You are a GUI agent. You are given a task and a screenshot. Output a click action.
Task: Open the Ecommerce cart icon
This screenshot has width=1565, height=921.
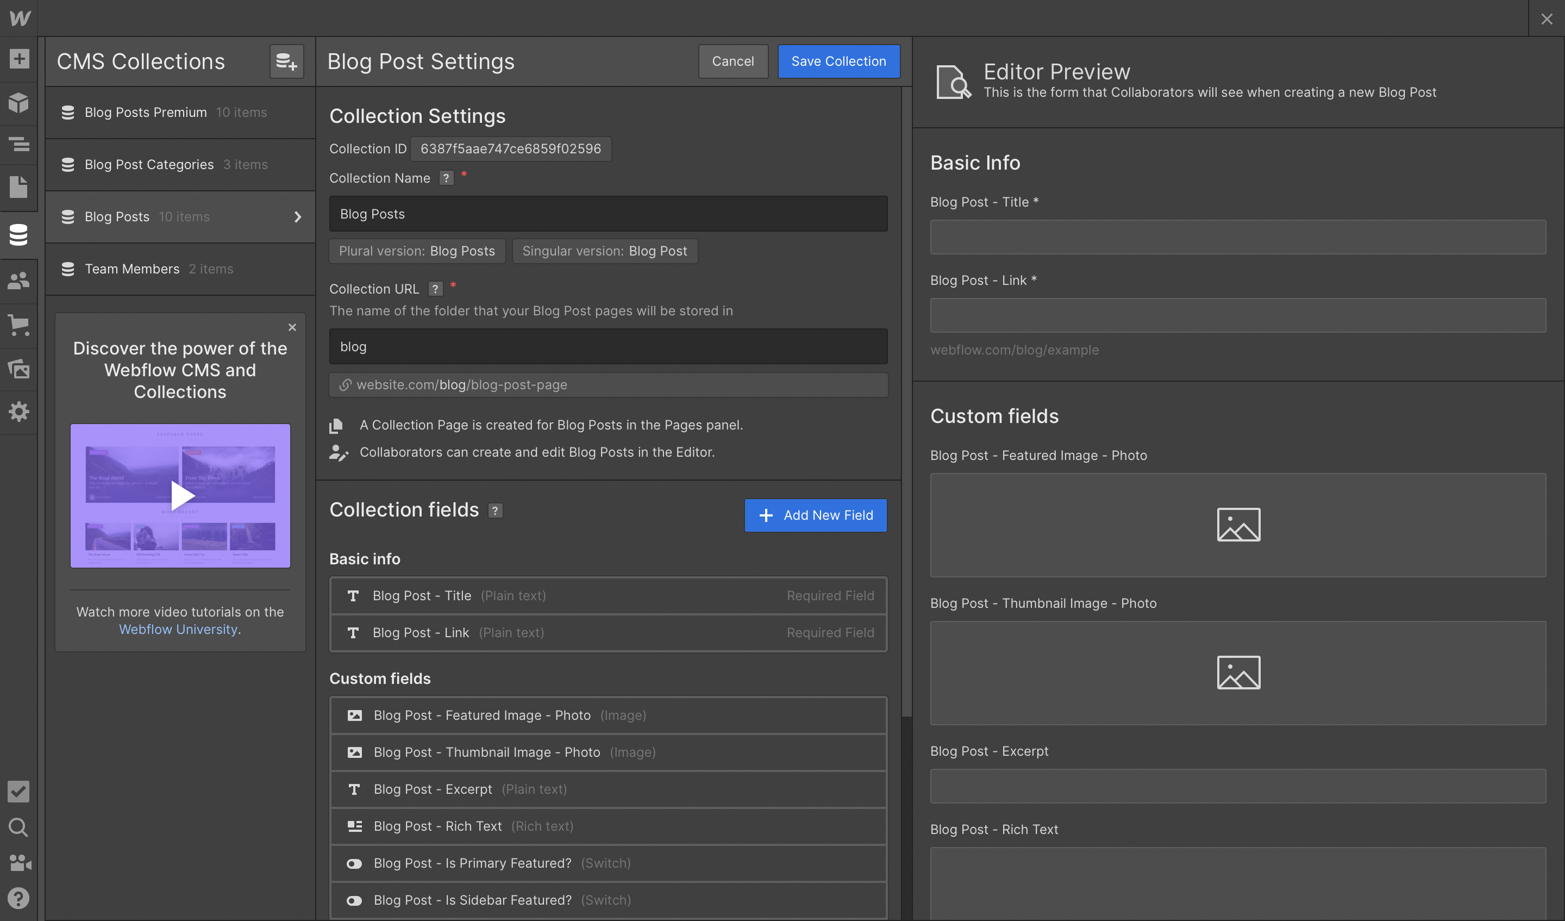[18, 325]
